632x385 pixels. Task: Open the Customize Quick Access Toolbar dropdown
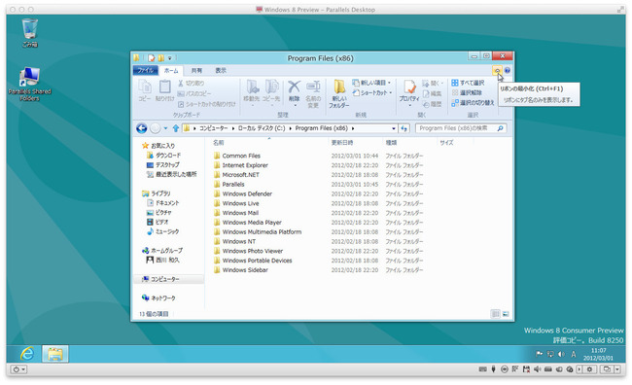coord(170,58)
